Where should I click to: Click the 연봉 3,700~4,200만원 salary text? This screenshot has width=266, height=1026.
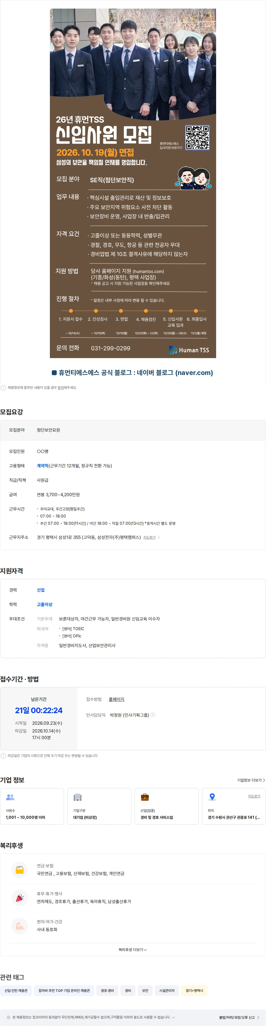(x=58, y=495)
